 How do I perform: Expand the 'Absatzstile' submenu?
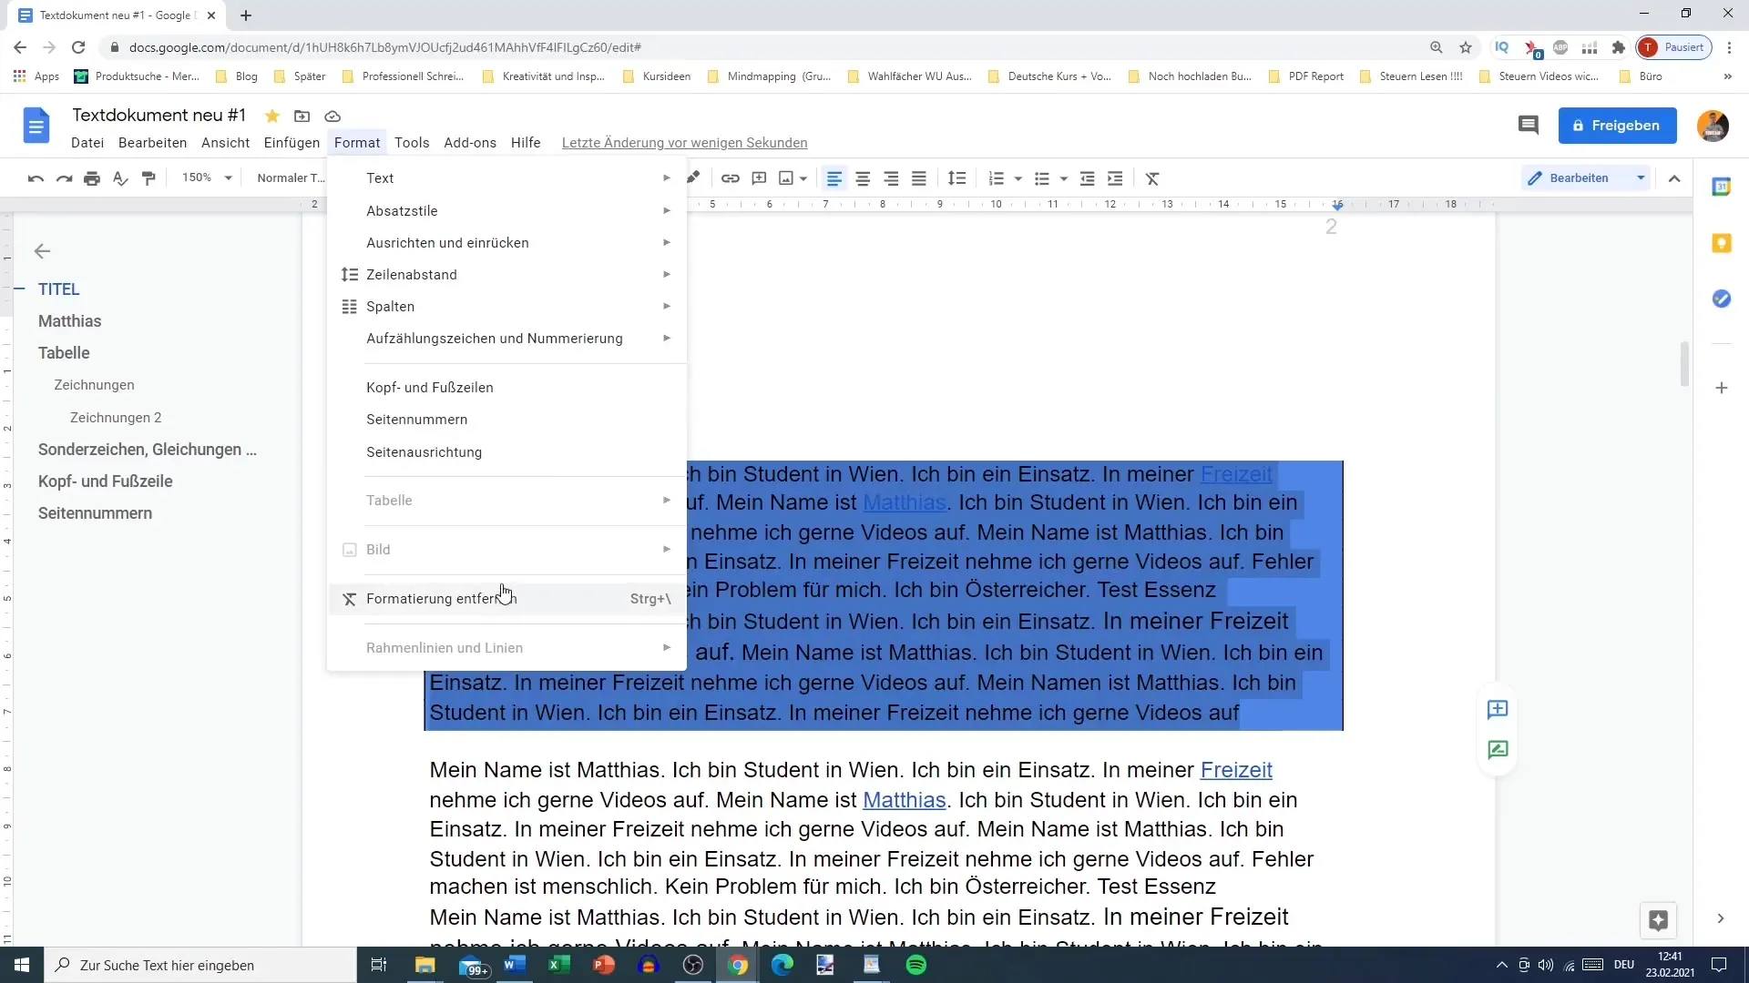pyautogui.click(x=403, y=210)
